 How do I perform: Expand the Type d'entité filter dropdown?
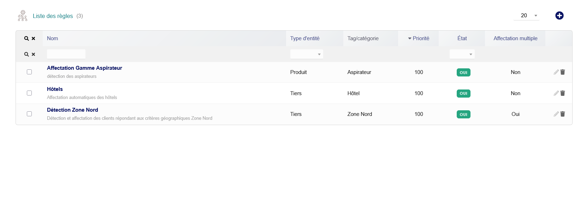(x=307, y=54)
